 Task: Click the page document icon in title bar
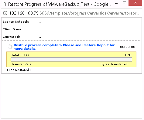click(4, 4)
